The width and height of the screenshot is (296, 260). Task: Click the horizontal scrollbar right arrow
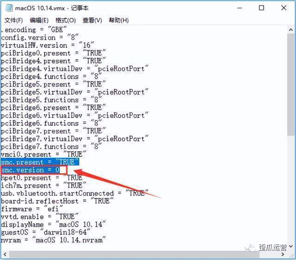pyautogui.click(x=283, y=254)
